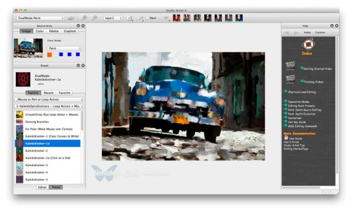Click the Help panel horizontal scrollbar

[301, 187]
